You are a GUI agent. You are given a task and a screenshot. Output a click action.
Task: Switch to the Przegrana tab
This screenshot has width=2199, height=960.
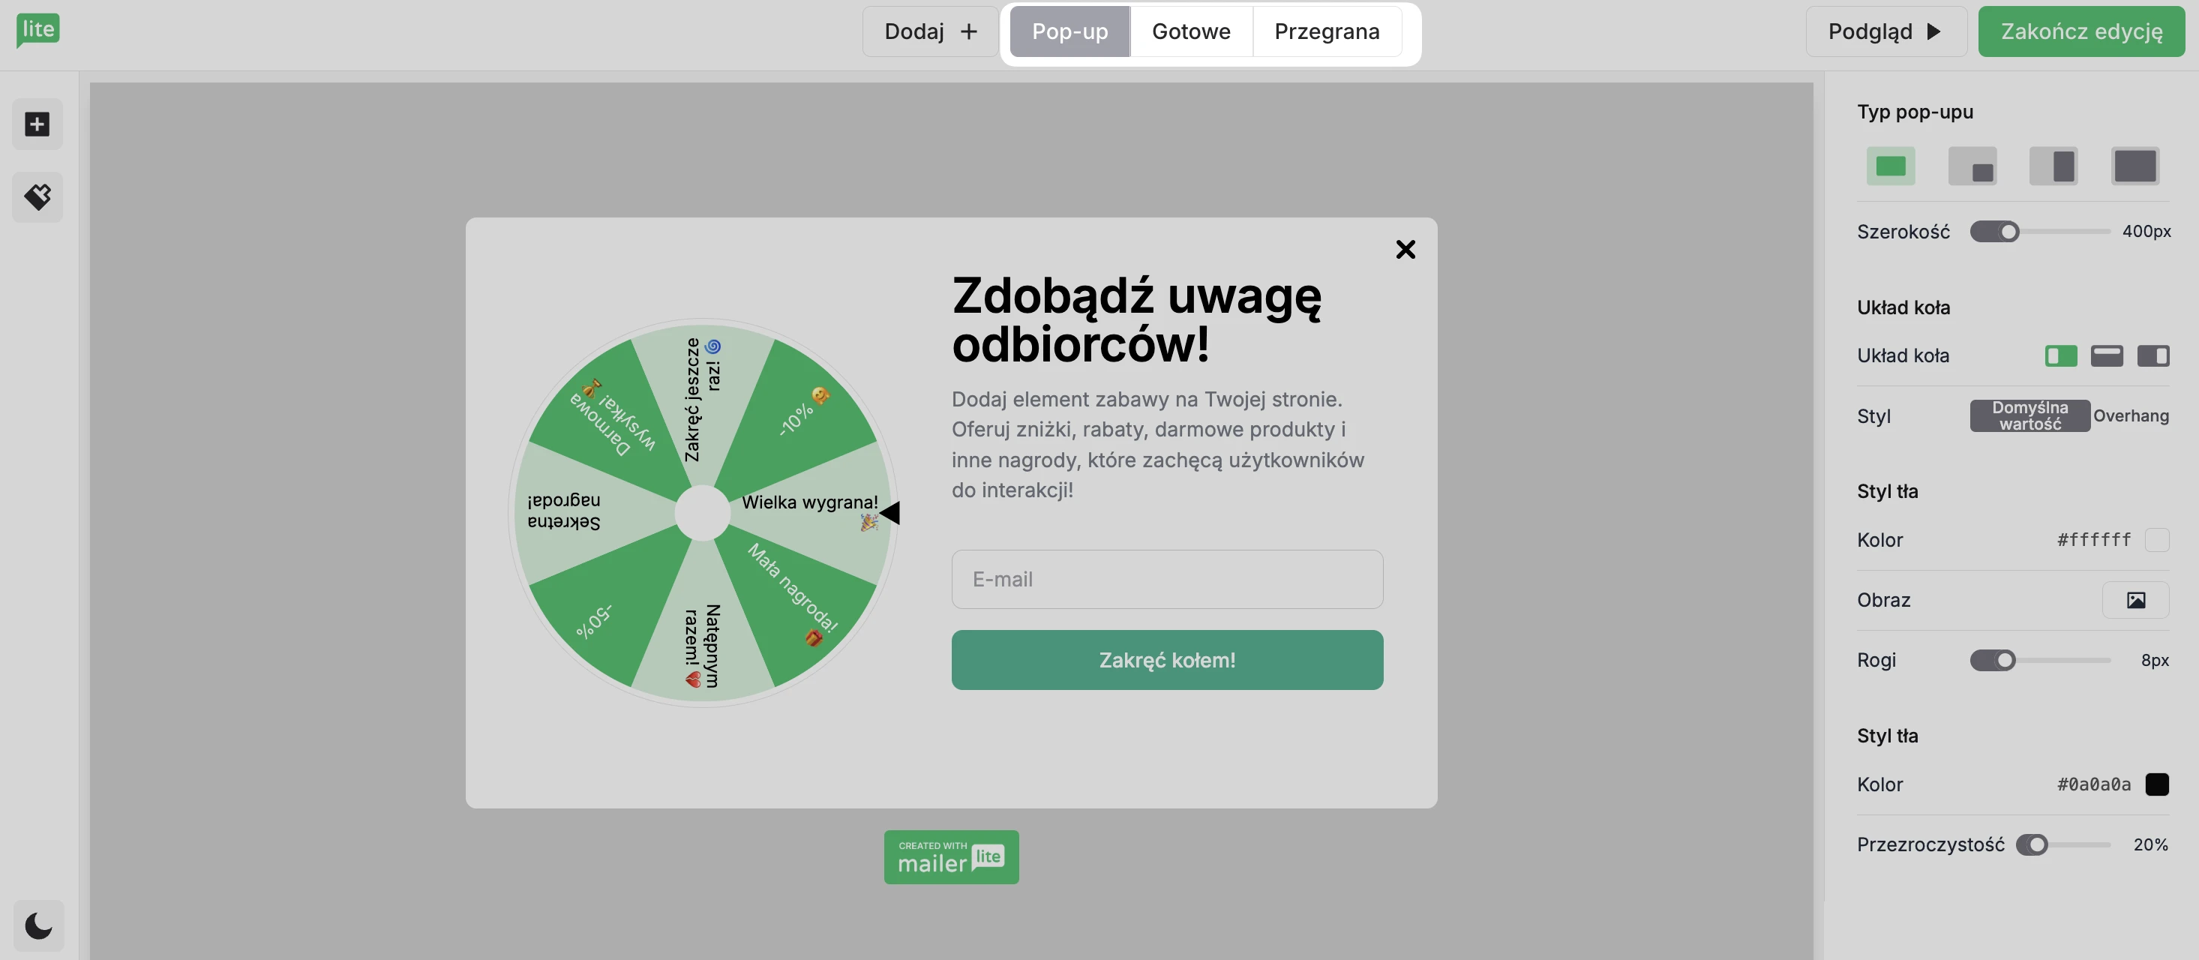click(1327, 31)
